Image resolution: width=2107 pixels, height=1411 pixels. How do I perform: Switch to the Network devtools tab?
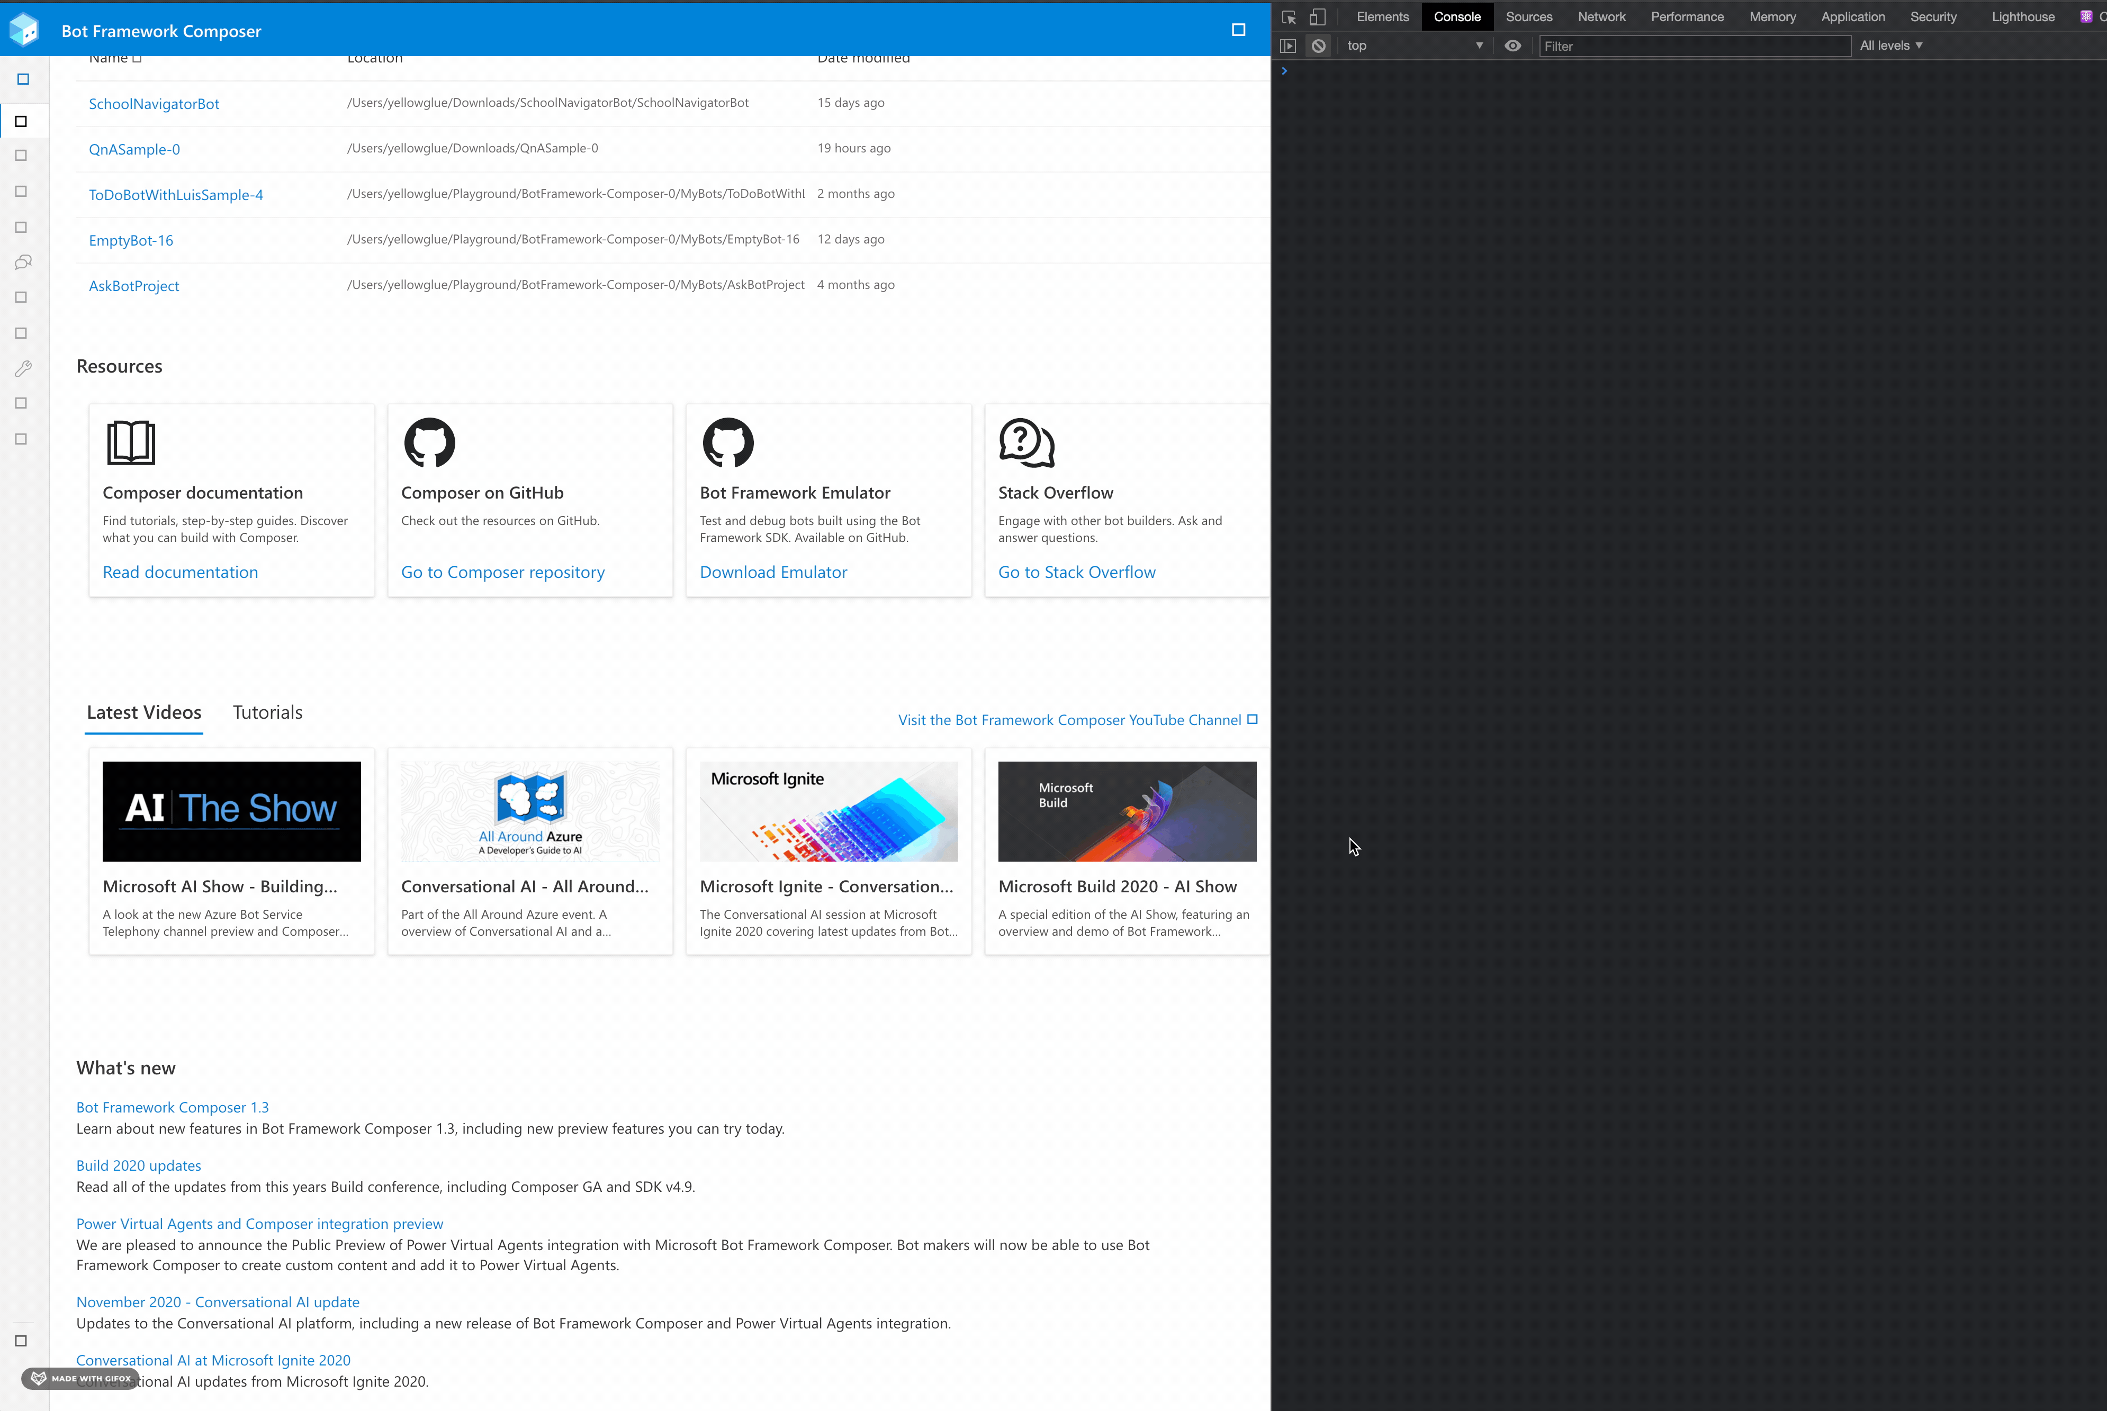[1601, 17]
